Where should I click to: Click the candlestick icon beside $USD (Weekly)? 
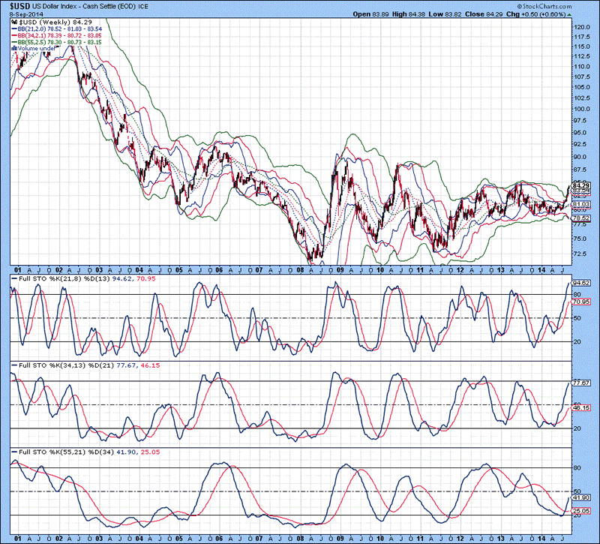pyautogui.click(x=15, y=23)
